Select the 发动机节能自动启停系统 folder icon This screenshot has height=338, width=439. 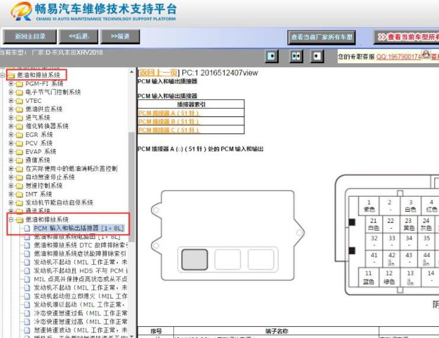20,203
